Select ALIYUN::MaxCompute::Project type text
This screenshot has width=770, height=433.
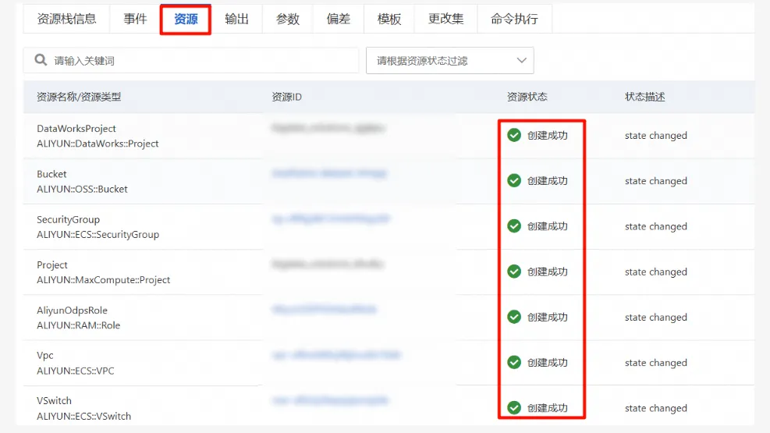pos(103,280)
